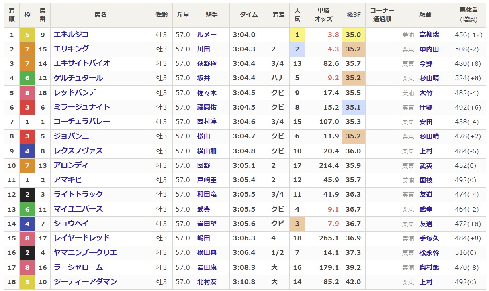
Task: Click the 馬体重 (増減) column header
Action: pyautogui.click(x=469, y=15)
